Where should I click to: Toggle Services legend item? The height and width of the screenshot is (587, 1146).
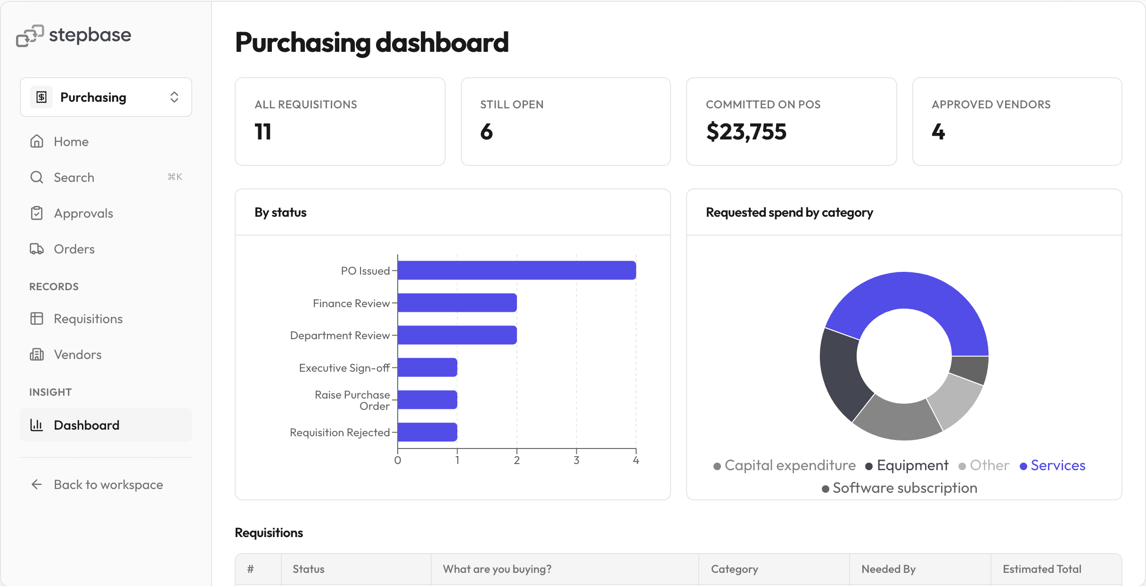(x=1053, y=465)
